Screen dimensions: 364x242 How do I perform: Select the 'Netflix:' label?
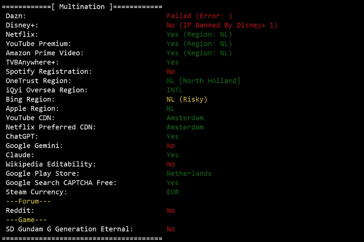pyautogui.click(x=22, y=35)
